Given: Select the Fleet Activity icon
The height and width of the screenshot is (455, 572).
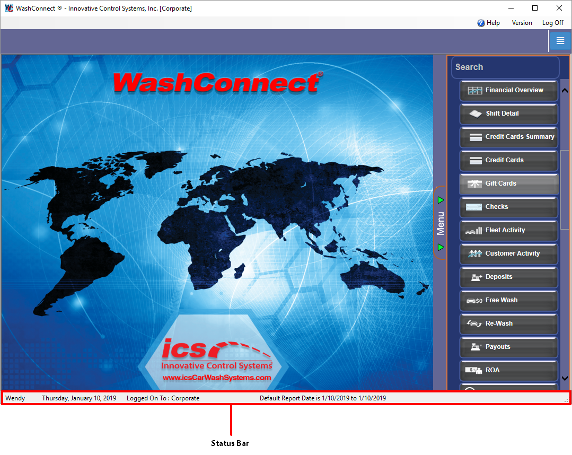Looking at the screenshot, I should (473, 231).
